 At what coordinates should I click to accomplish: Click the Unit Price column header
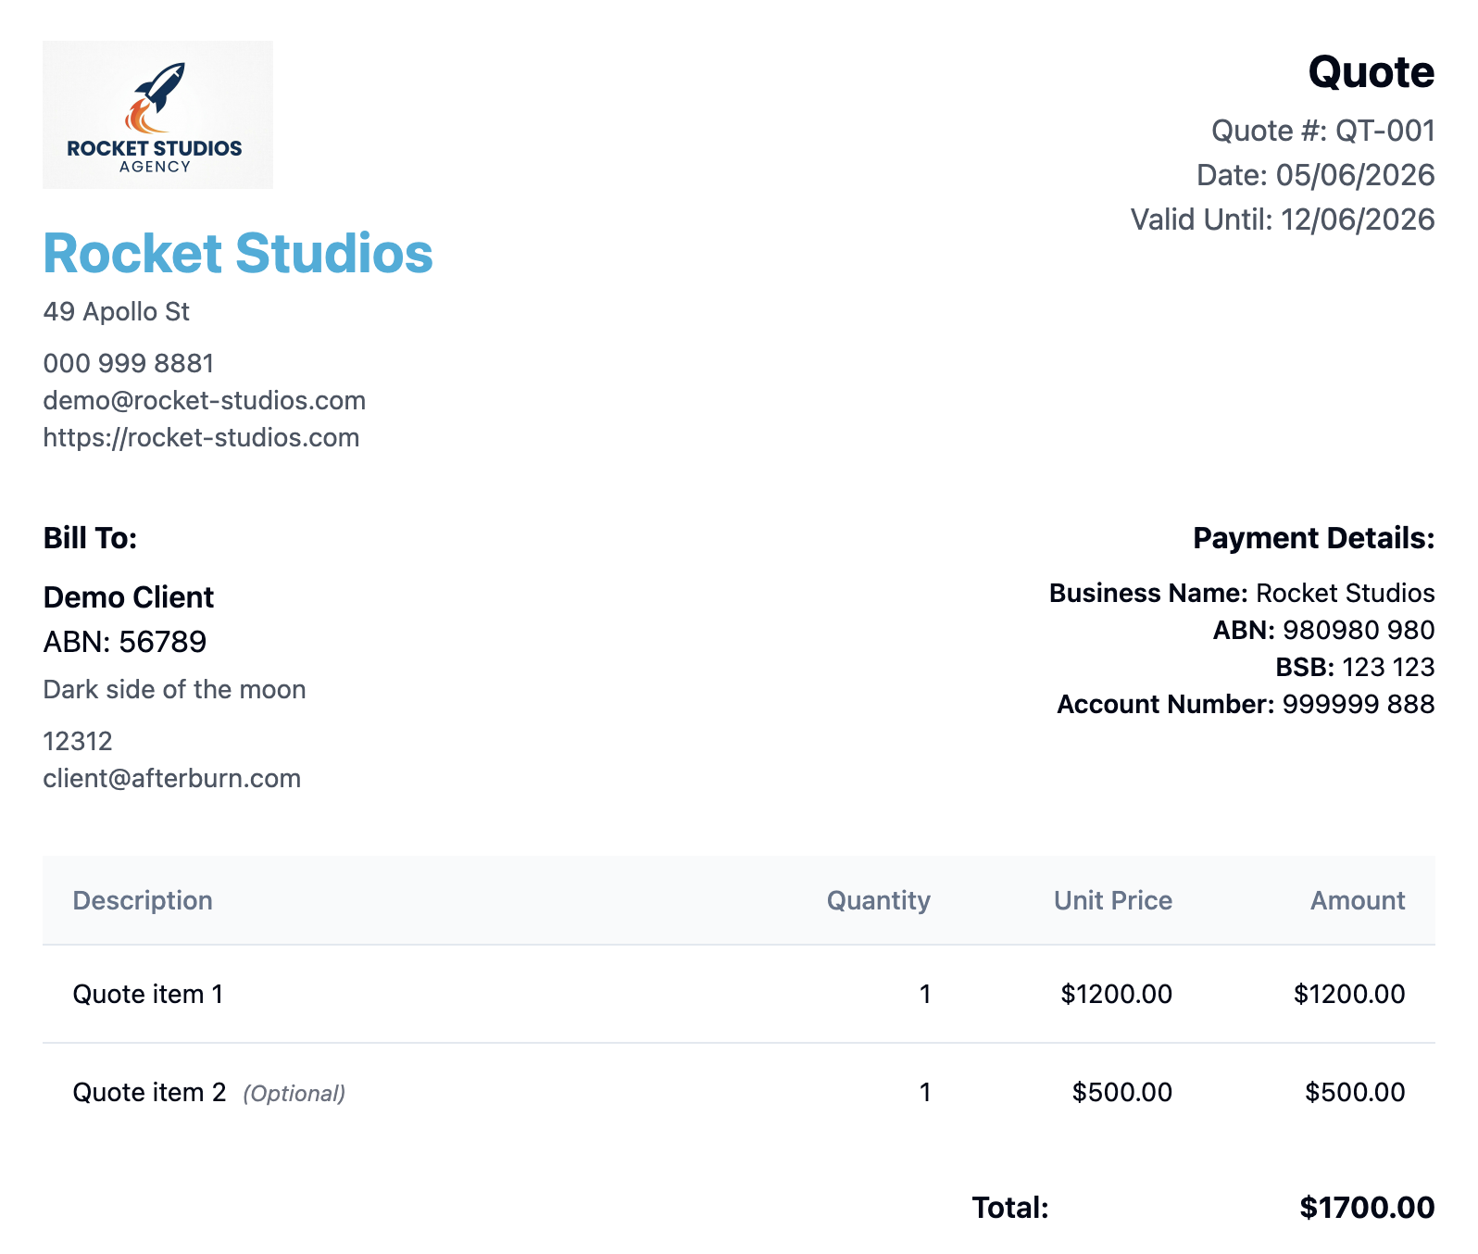pos(1113,900)
